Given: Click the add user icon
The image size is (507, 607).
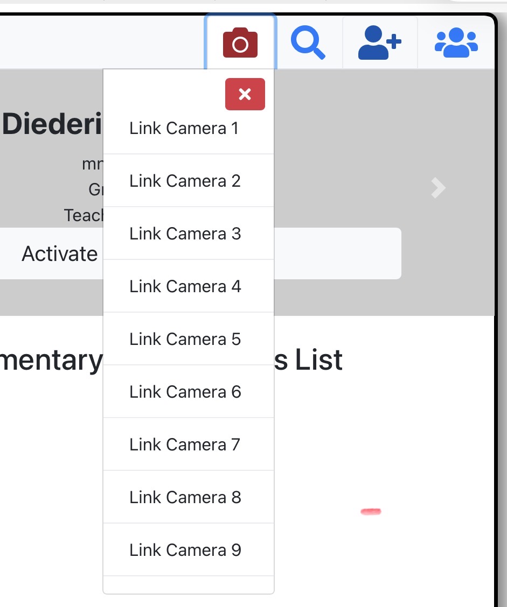Looking at the screenshot, I should coord(380,43).
